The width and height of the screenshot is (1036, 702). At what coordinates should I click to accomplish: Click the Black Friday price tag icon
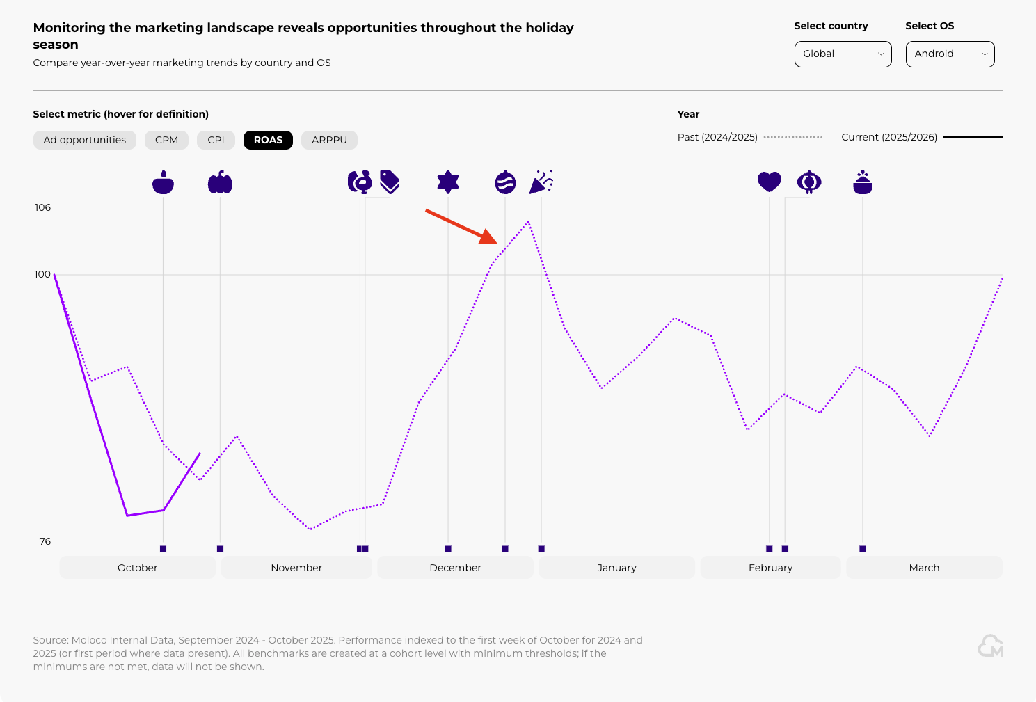coord(390,182)
